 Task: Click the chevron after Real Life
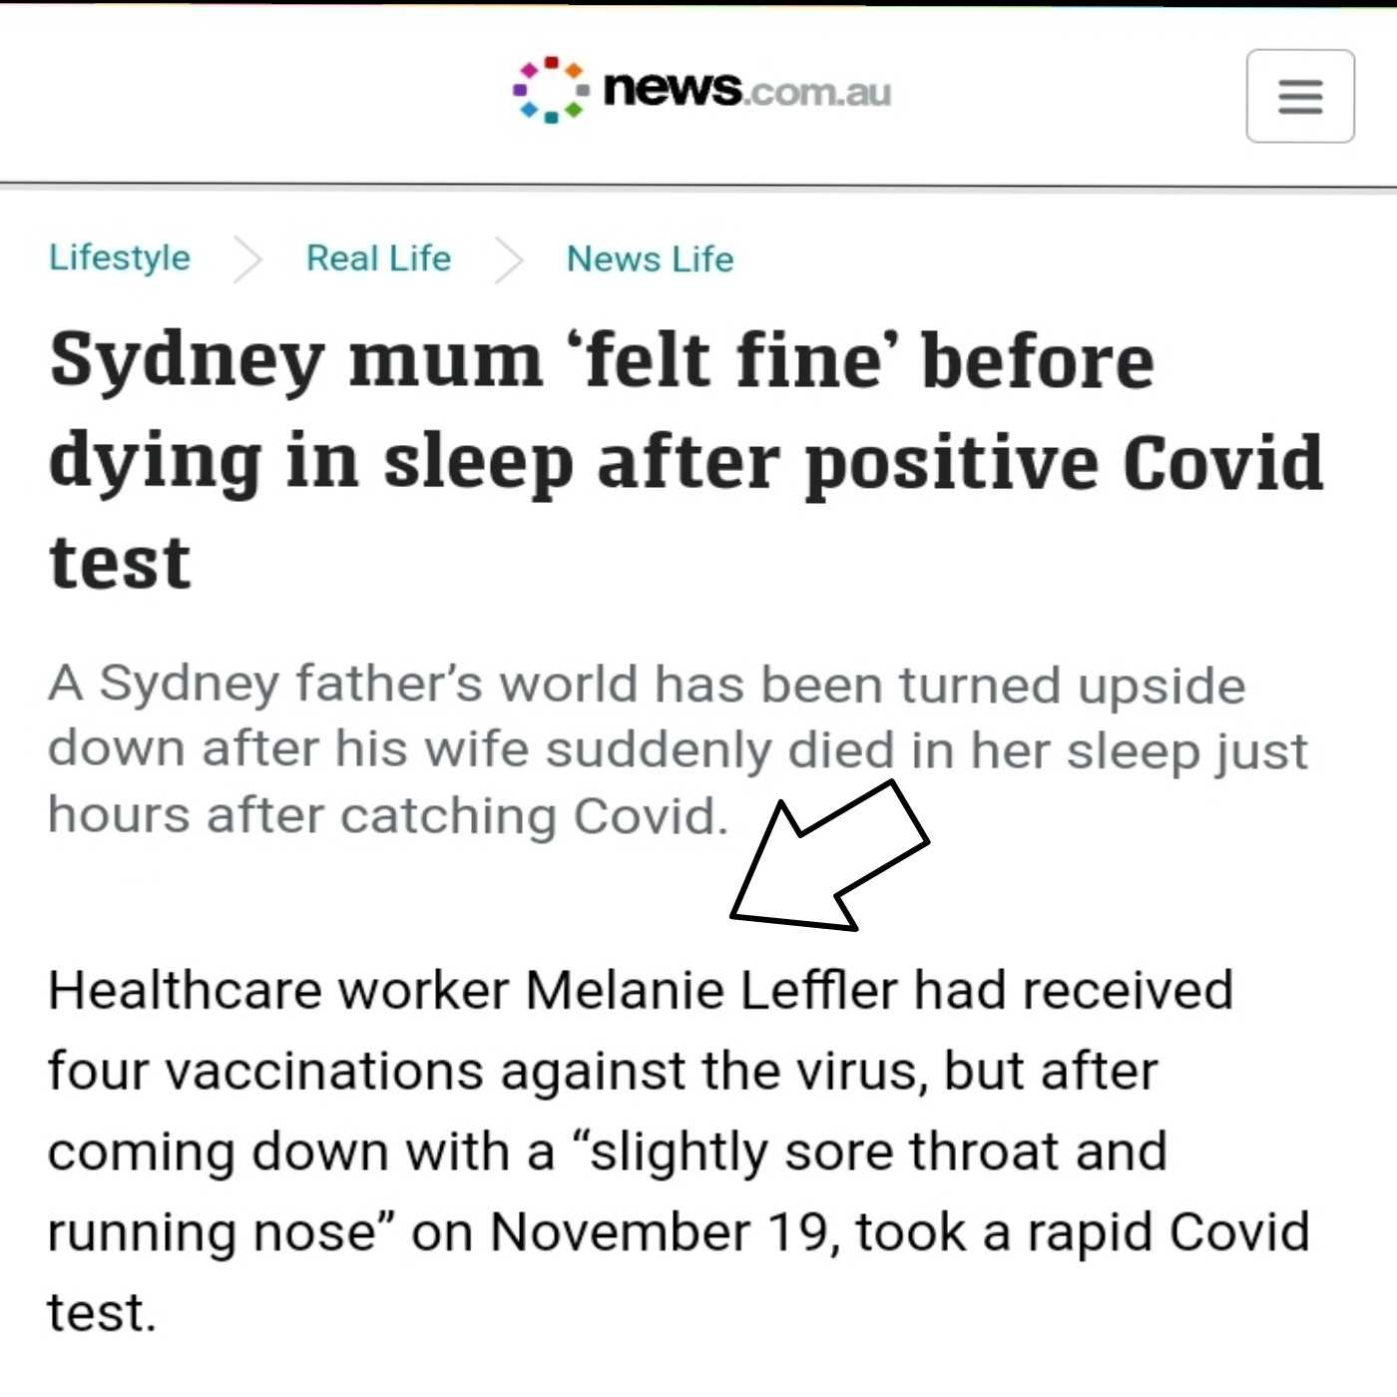point(509,261)
